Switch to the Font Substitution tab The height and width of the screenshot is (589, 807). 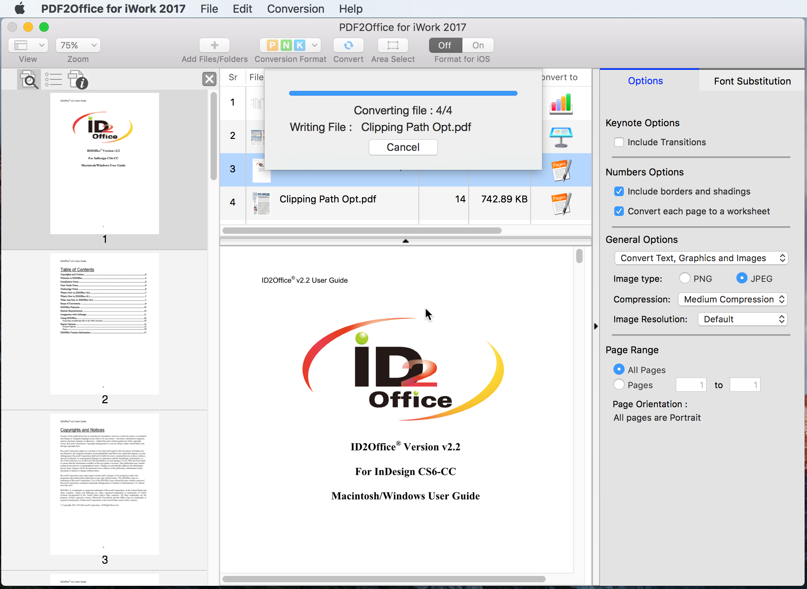(752, 80)
